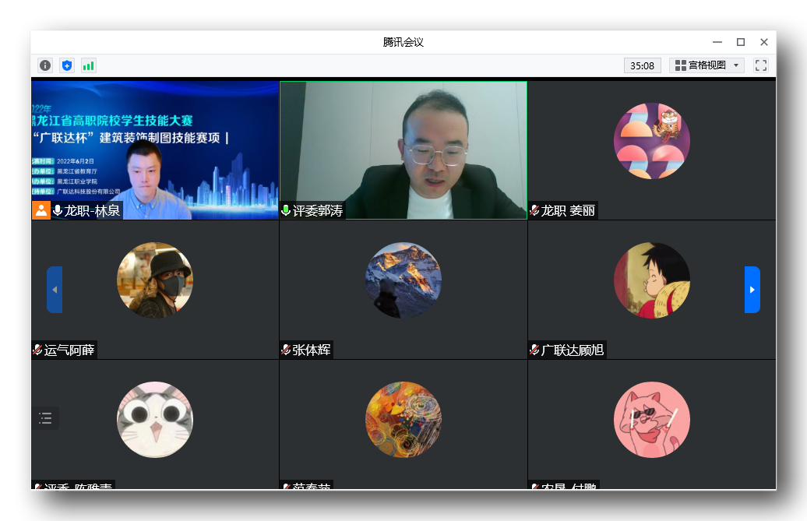Click the microphone icon next to 龙职-林泉
This screenshot has width=807, height=521.
pyautogui.click(x=58, y=210)
